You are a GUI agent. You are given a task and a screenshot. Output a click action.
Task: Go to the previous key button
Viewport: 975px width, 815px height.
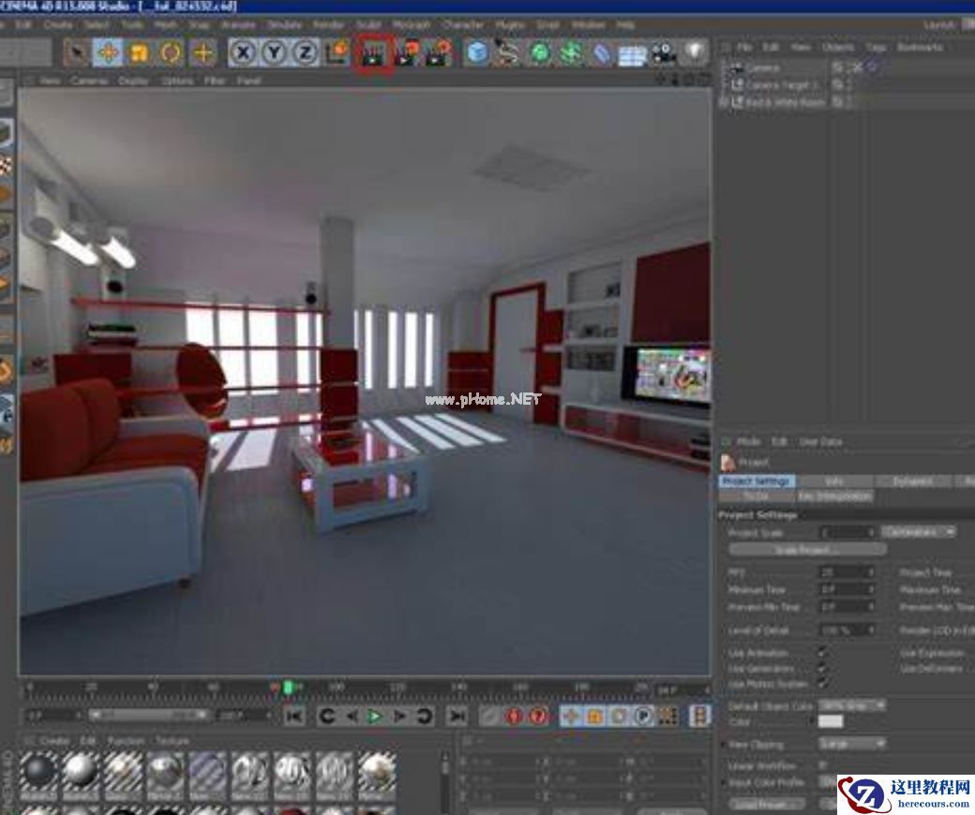(327, 717)
